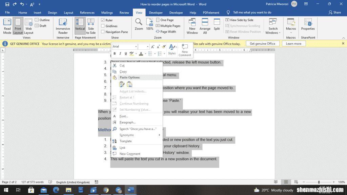Click the Save icon in title bar
Image resolution: width=347 pixels, height=195 pixels.
7,4
